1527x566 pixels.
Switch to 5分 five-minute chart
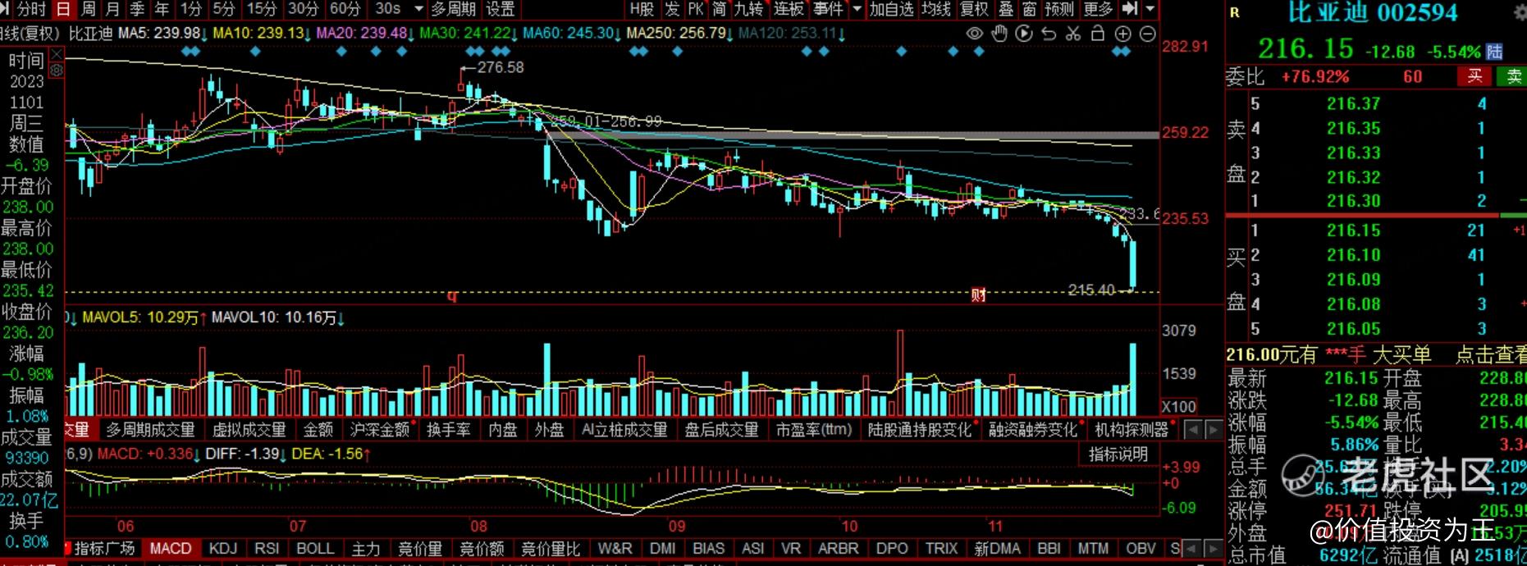point(224,9)
